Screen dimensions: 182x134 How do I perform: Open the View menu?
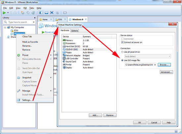click(x=18, y=8)
